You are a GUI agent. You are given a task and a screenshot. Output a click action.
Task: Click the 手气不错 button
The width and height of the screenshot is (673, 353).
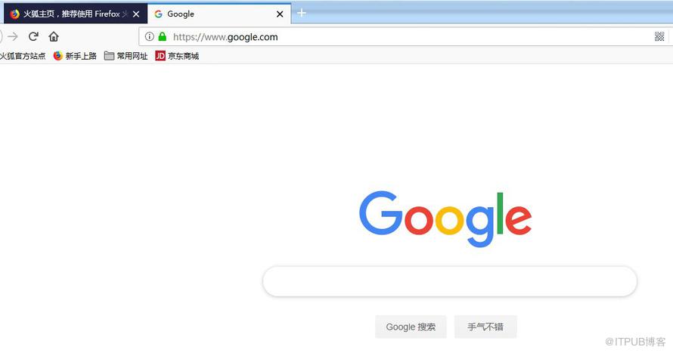[x=485, y=327]
